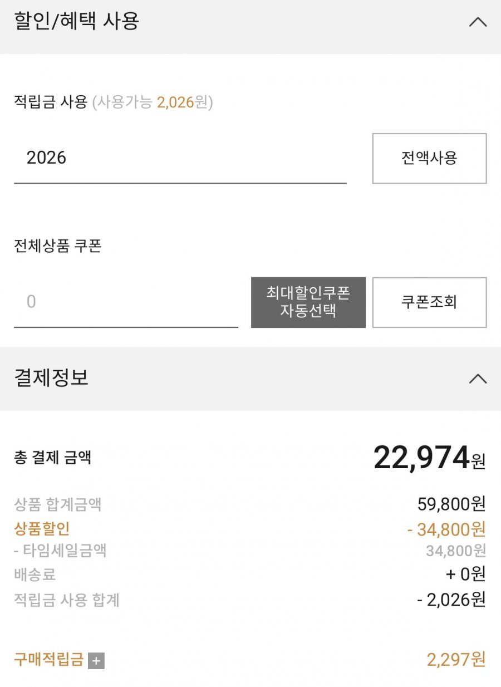Collapse the 결제정보 section chevron
The image size is (501, 687).
478,379
